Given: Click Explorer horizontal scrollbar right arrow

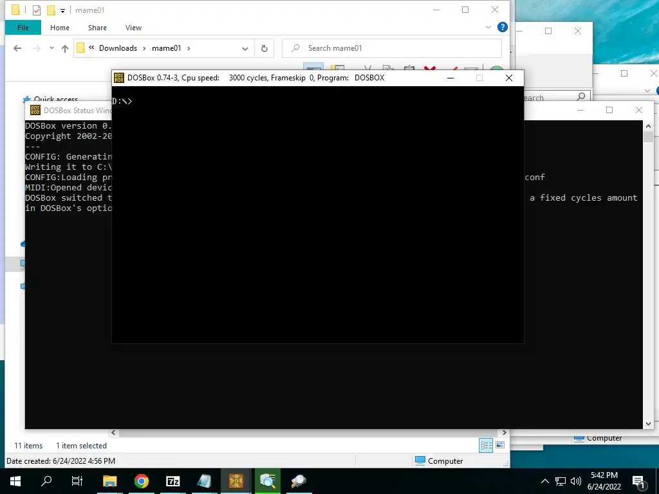Looking at the screenshot, I should [x=505, y=433].
